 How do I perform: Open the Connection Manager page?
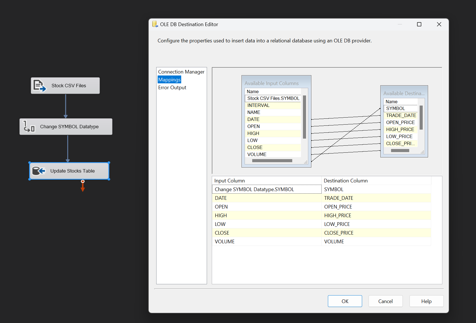(x=181, y=72)
